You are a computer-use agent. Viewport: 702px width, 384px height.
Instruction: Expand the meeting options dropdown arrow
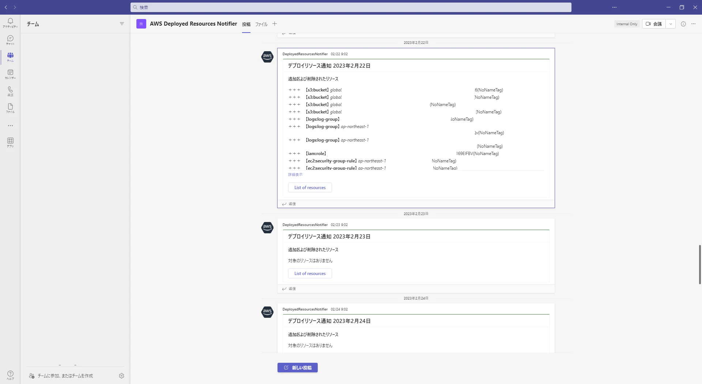pyautogui.click(x=671, y=24)
